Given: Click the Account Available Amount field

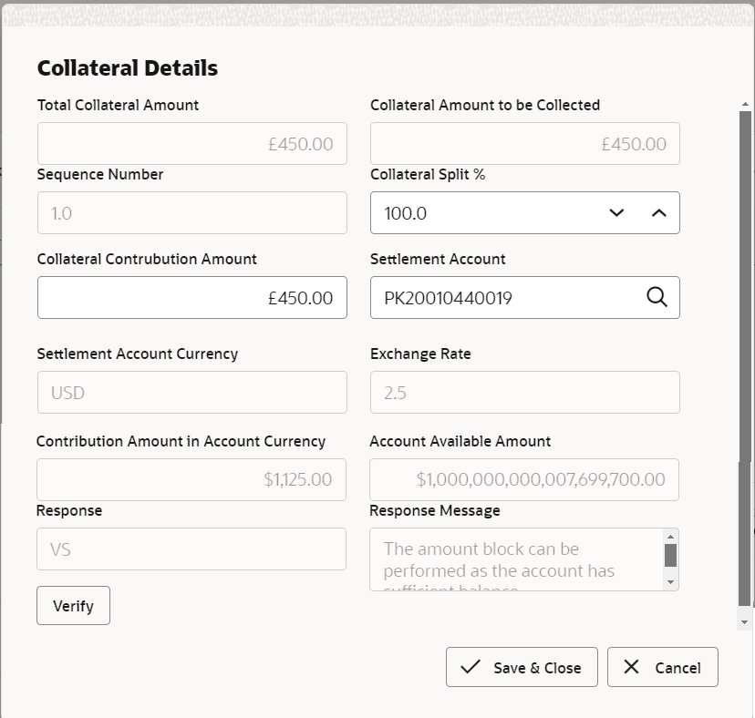Looking at the screenshot, I should coord(524,479).
